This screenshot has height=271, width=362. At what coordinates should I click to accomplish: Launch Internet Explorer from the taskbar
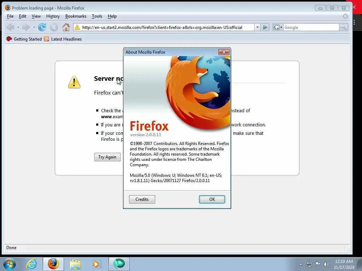tap(31, 264)
